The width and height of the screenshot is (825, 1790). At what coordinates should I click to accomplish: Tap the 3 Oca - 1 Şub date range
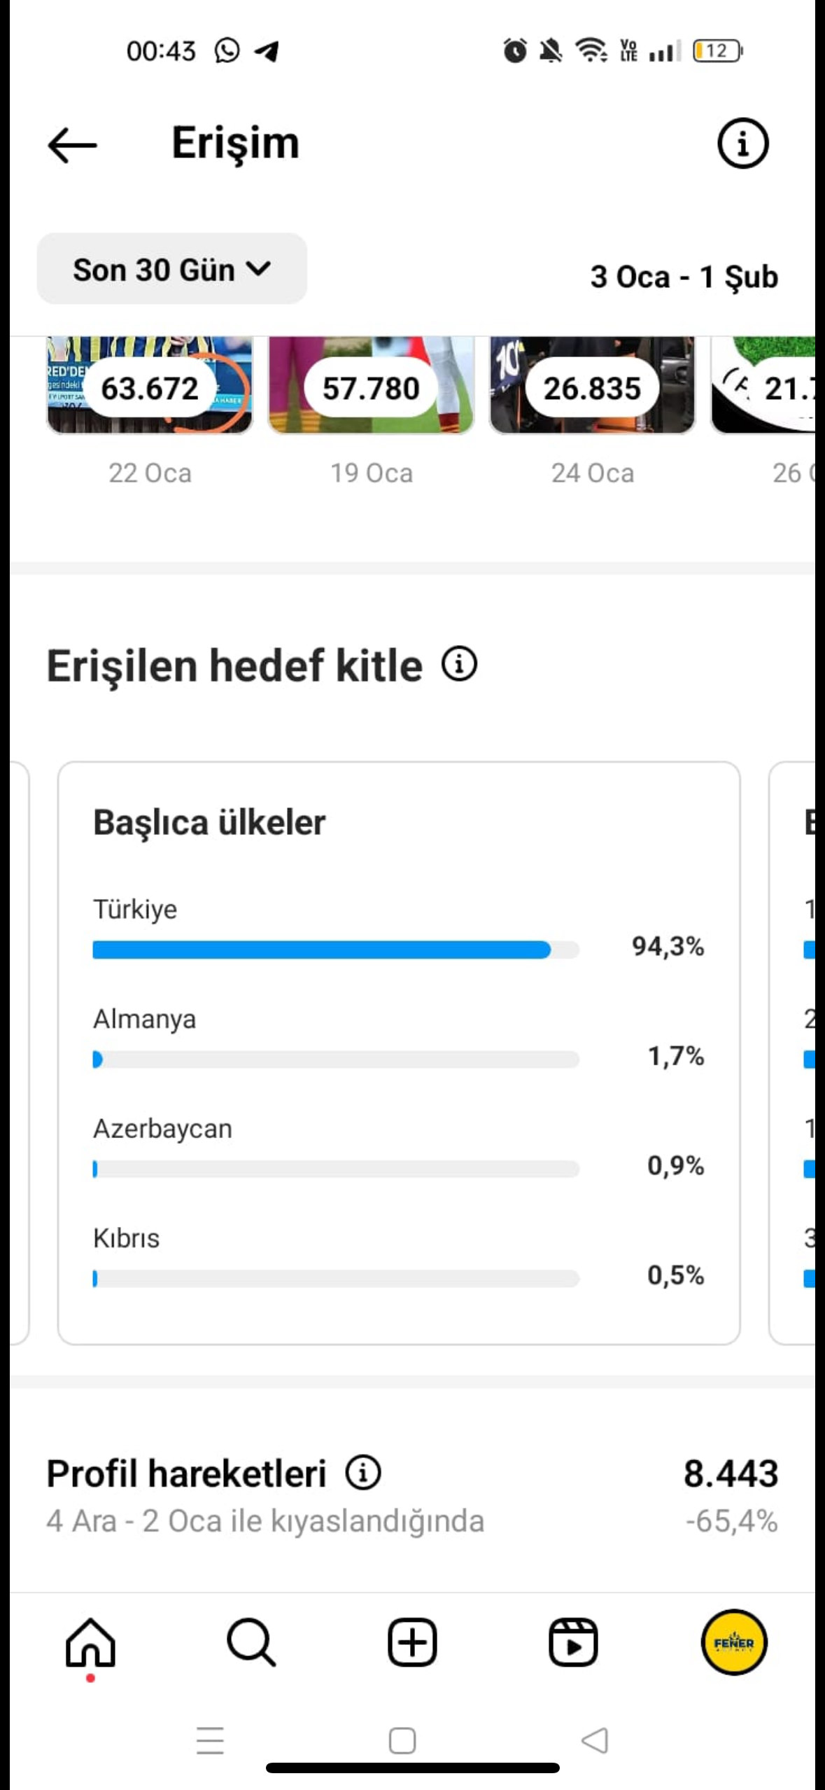(684, 277)
